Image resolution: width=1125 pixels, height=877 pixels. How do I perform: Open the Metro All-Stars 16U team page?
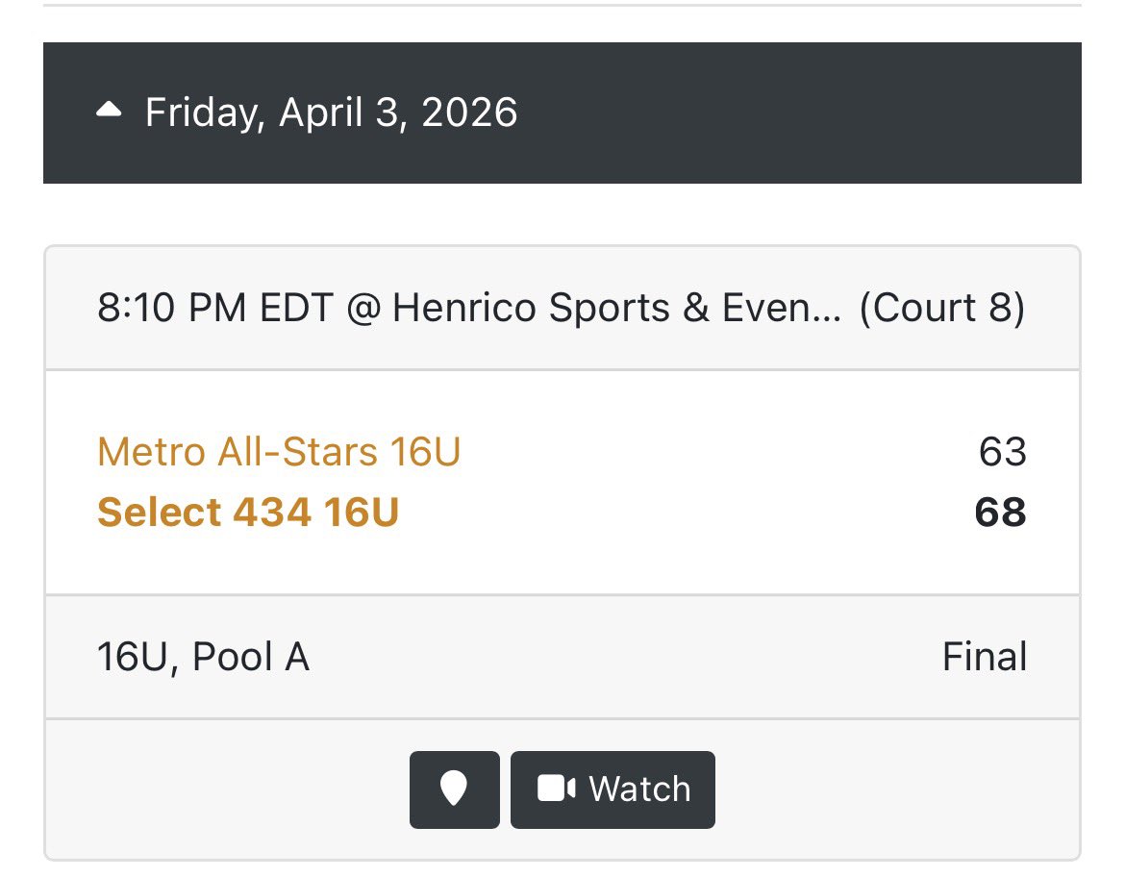click(x=279, y=451)
